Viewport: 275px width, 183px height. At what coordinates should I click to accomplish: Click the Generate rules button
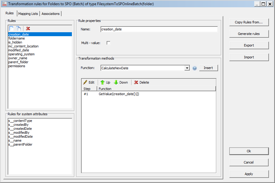tap(249, 34)
